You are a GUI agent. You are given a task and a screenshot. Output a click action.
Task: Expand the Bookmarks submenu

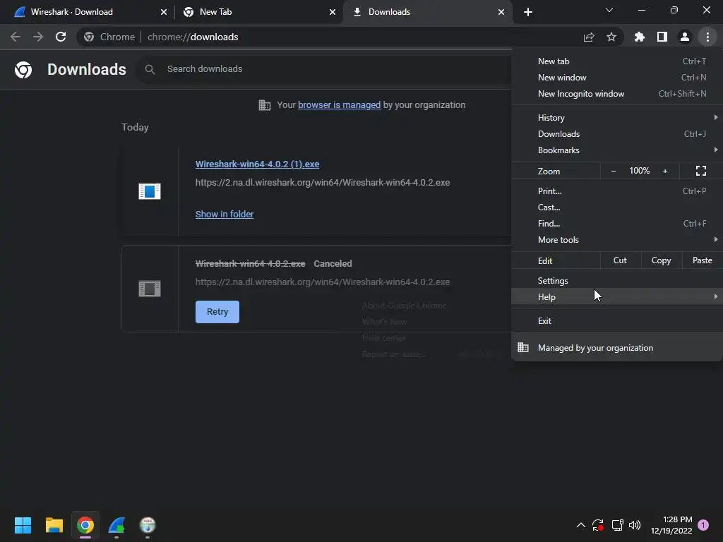617,150
